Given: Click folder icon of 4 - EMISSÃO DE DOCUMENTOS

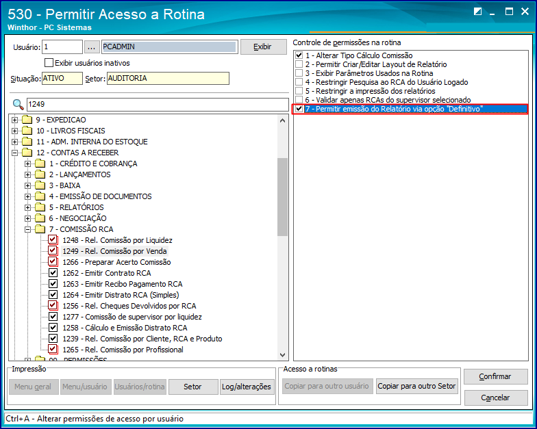Looking at the screenshot, I should (40, 196).
